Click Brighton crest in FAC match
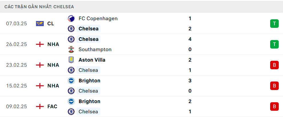 coord(71,101)
